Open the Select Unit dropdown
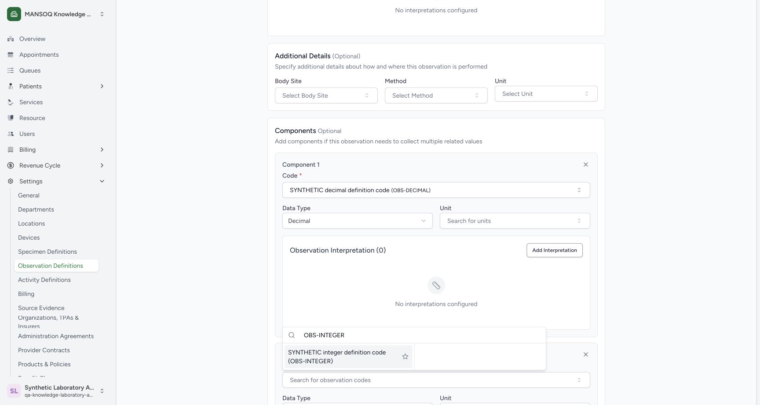The image size is (760, 405). point(546,94)
